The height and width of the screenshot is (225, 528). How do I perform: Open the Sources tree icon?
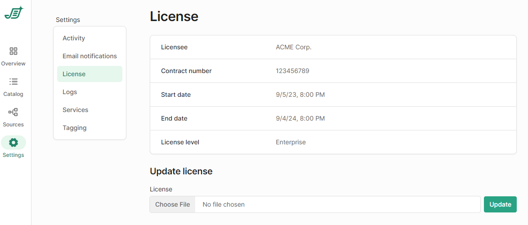click(x=13, y=112)
